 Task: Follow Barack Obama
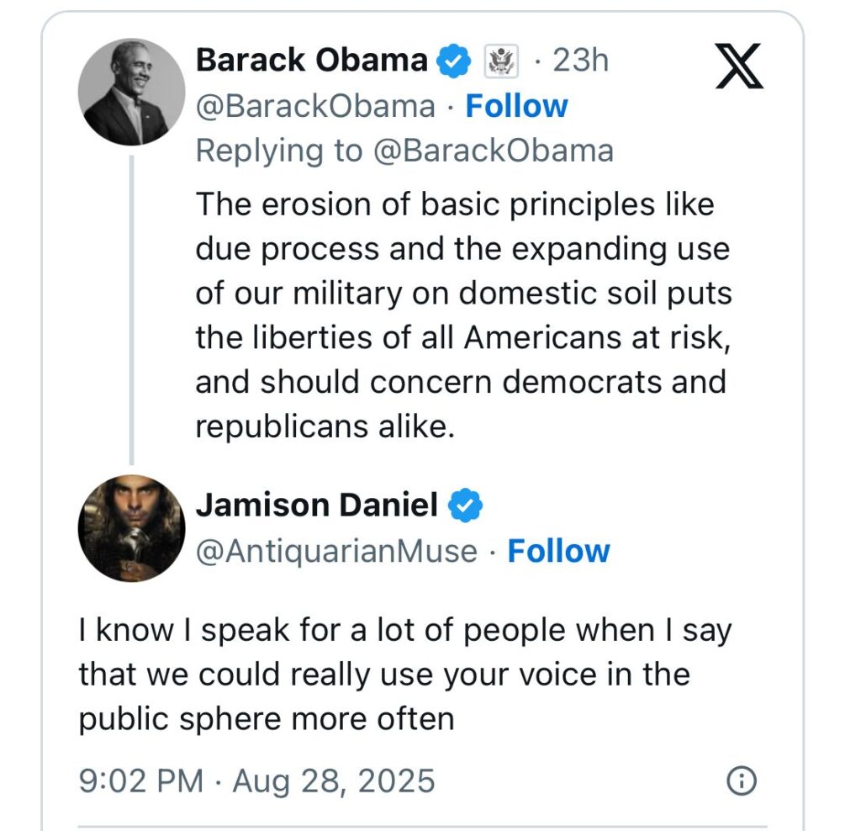coord(516,106)
